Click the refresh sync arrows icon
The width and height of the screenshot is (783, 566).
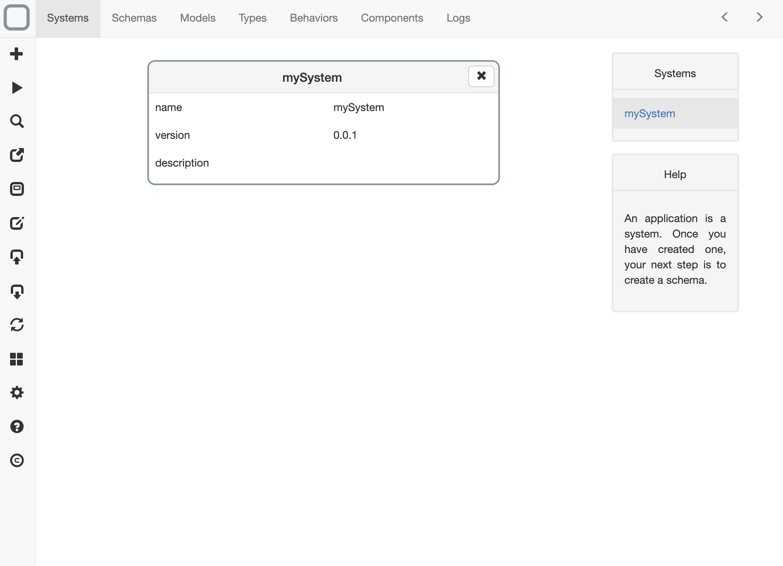point(17,325)
